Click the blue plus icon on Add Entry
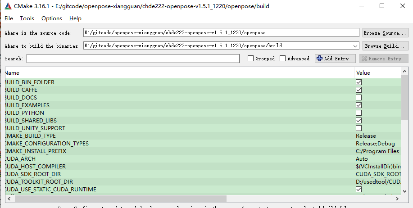 tap(319, 59)
